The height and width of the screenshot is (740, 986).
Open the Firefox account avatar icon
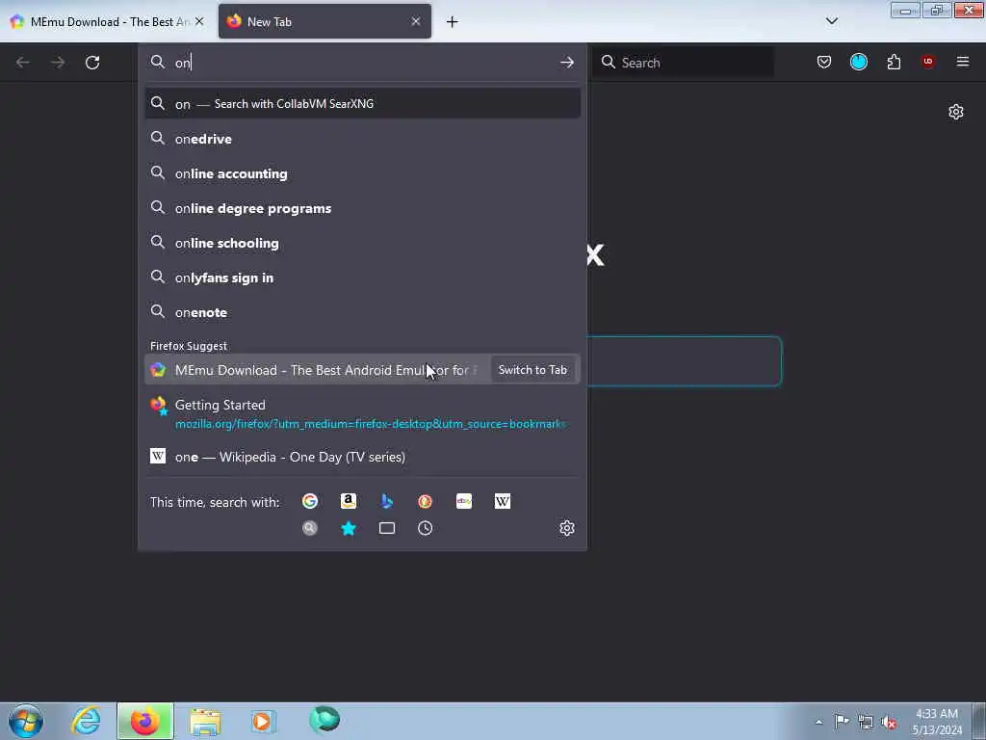858,62
